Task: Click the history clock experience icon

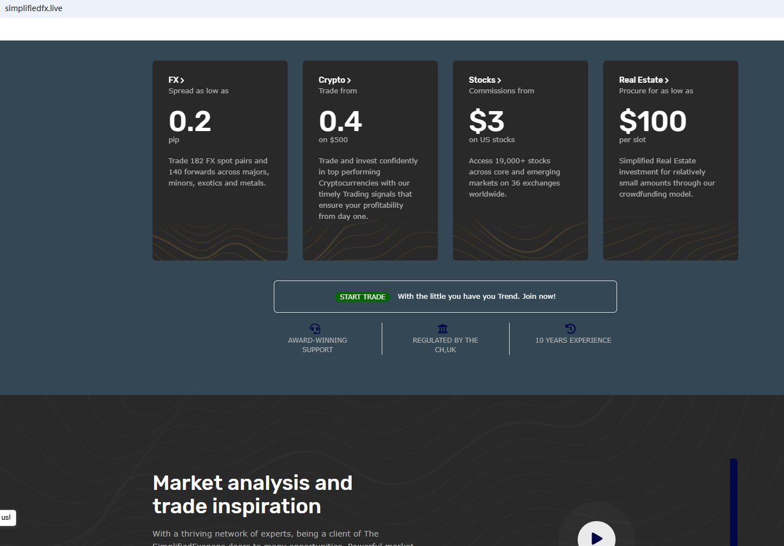Action: click(x=570, y=329)
